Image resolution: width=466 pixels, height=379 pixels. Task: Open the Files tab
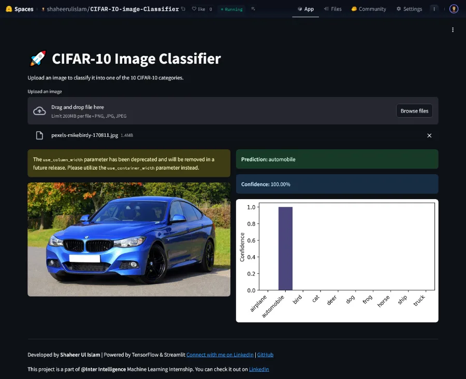332,9
